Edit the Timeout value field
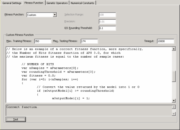The width and height of the screenshot is (180, 130). (x=165, y=41)
